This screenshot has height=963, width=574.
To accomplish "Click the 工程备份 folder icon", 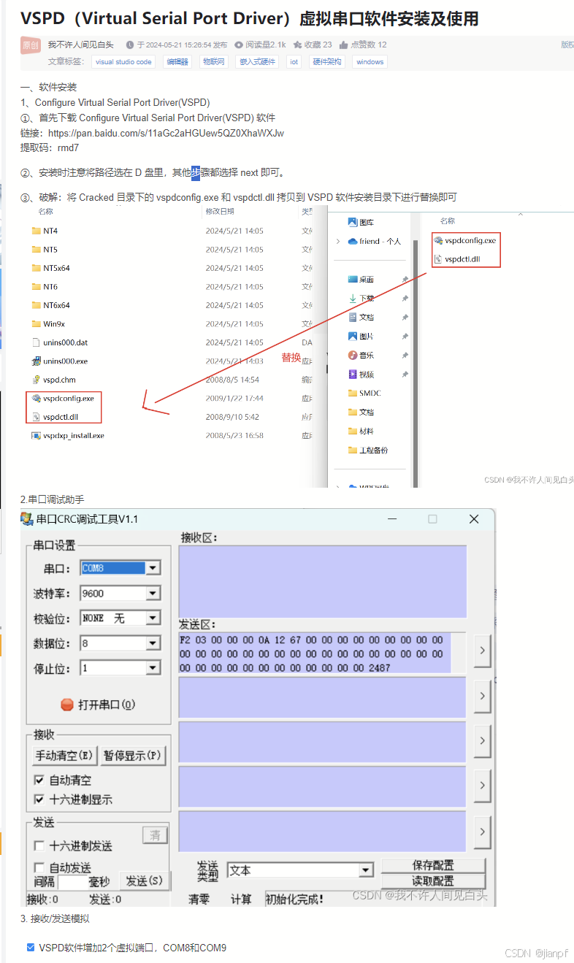I will point(353,450).
